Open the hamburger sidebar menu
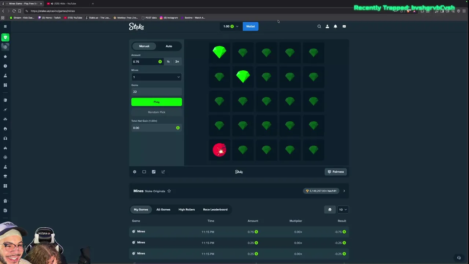 coord(5,26)
